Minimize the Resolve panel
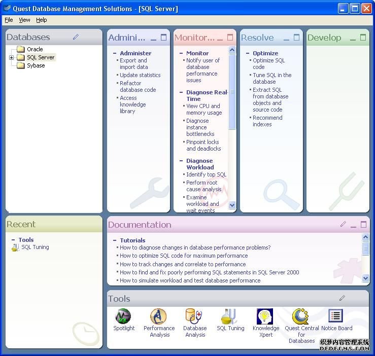The image size is (375, 356). point(287,38)
